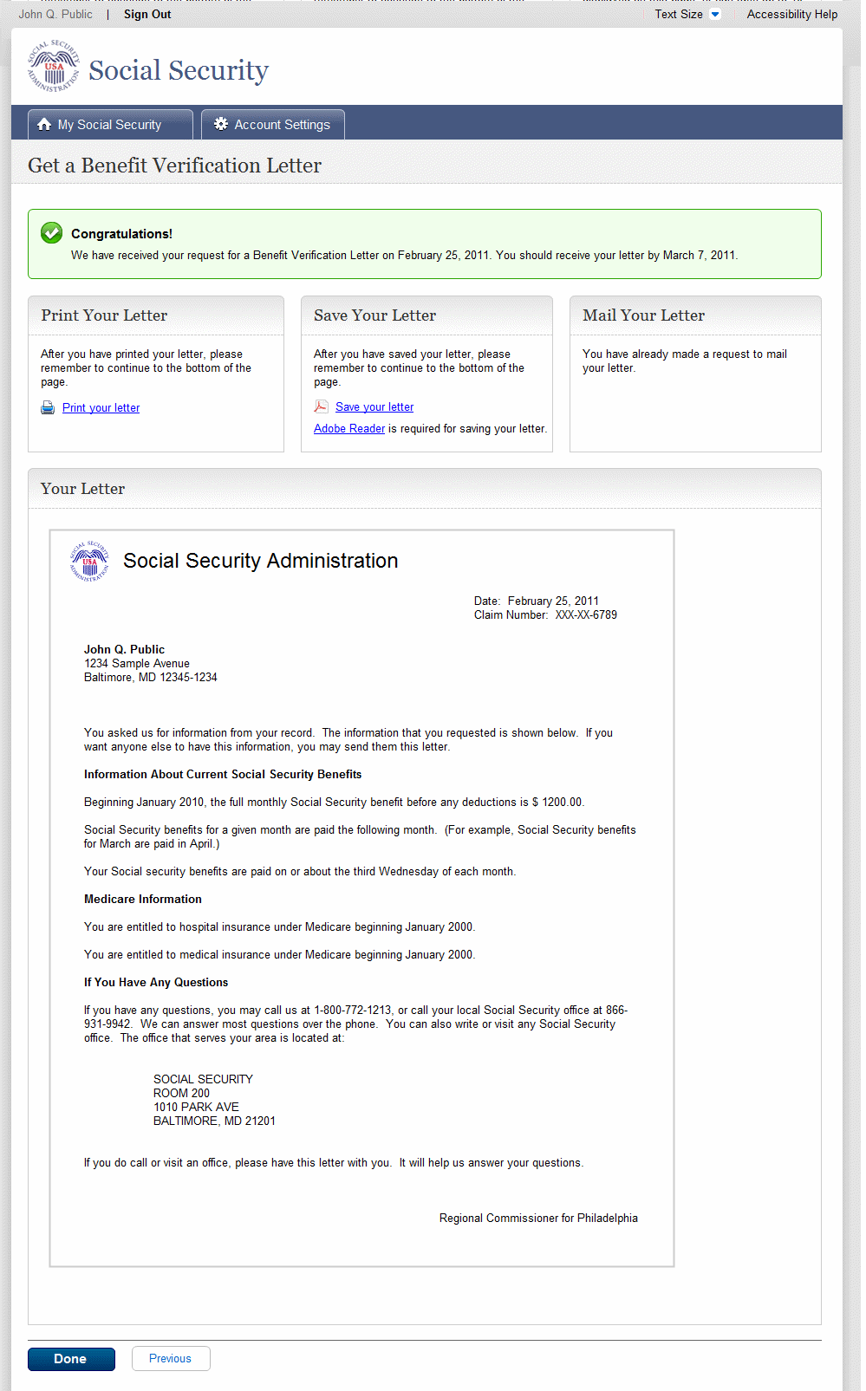
Task: Open the Print your letter link
Action: tap(101, 408)
